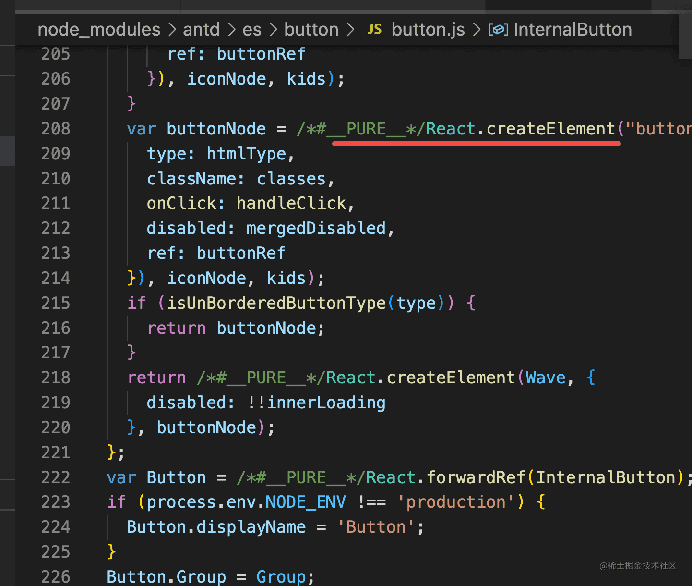Open the button.js breadcrumb item
Screen dimensions: 692x586
click(428, 30)
